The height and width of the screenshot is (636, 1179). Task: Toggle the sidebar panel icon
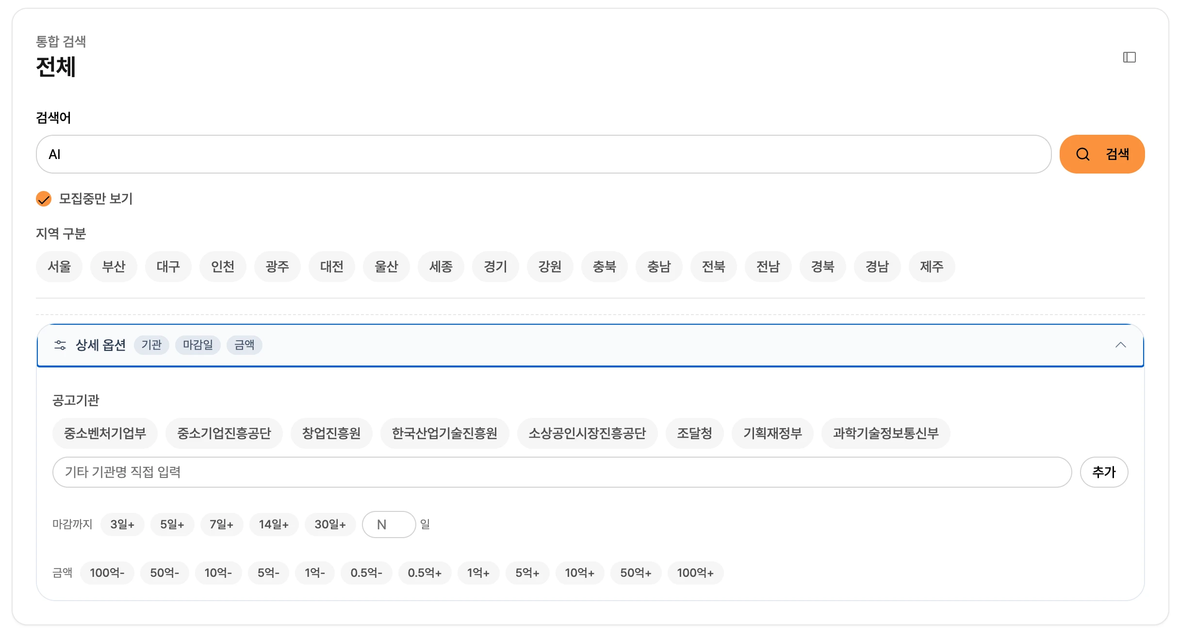pyautogui.click(x=1129, y=58)
